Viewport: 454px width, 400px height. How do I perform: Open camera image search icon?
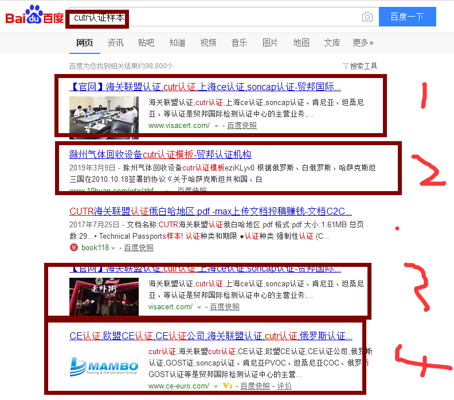tap(367, 17)
